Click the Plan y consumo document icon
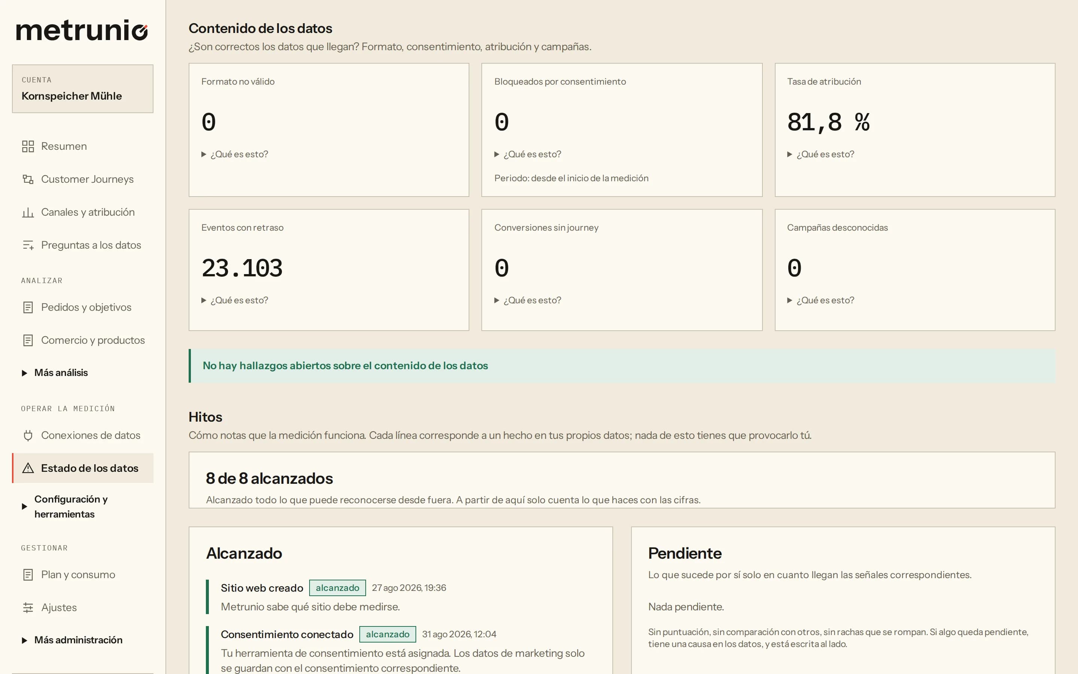 pyautogui.click(x=28, y=575)
